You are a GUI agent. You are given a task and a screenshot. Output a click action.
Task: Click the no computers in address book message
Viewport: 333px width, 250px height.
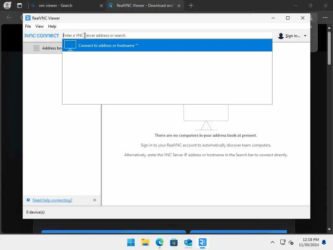[206, 135]
